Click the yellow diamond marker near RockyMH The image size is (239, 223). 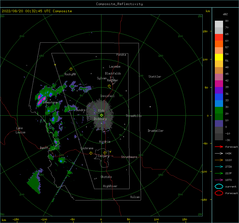pos(71,69)
